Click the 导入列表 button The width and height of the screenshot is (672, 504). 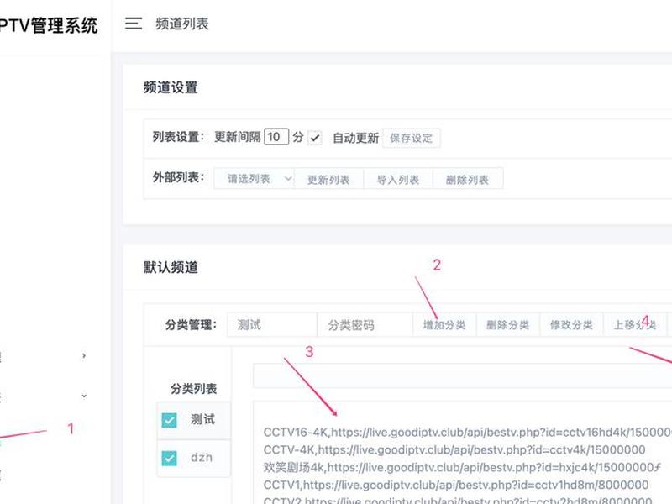point(398,179)
